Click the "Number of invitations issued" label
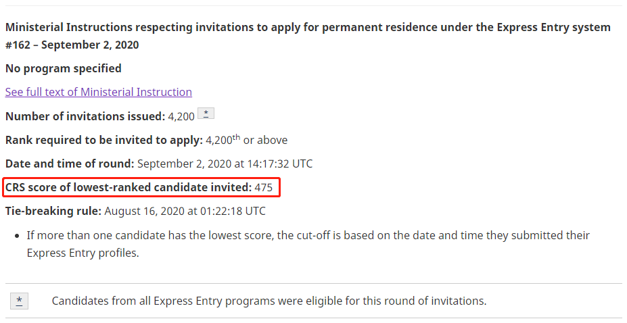627x323 pixels. (x=85, y=116)
